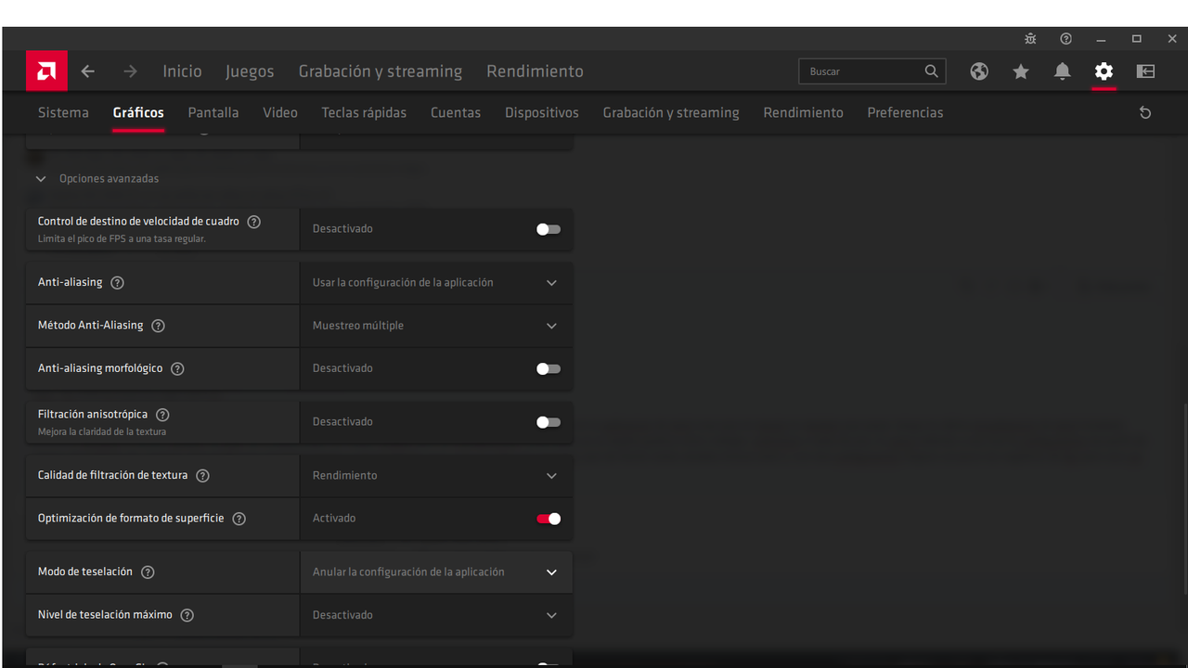Enable Anti-aliasing morfológico toggle
This screenshot has height=668, width=1188.
click(x=549, y=368)
